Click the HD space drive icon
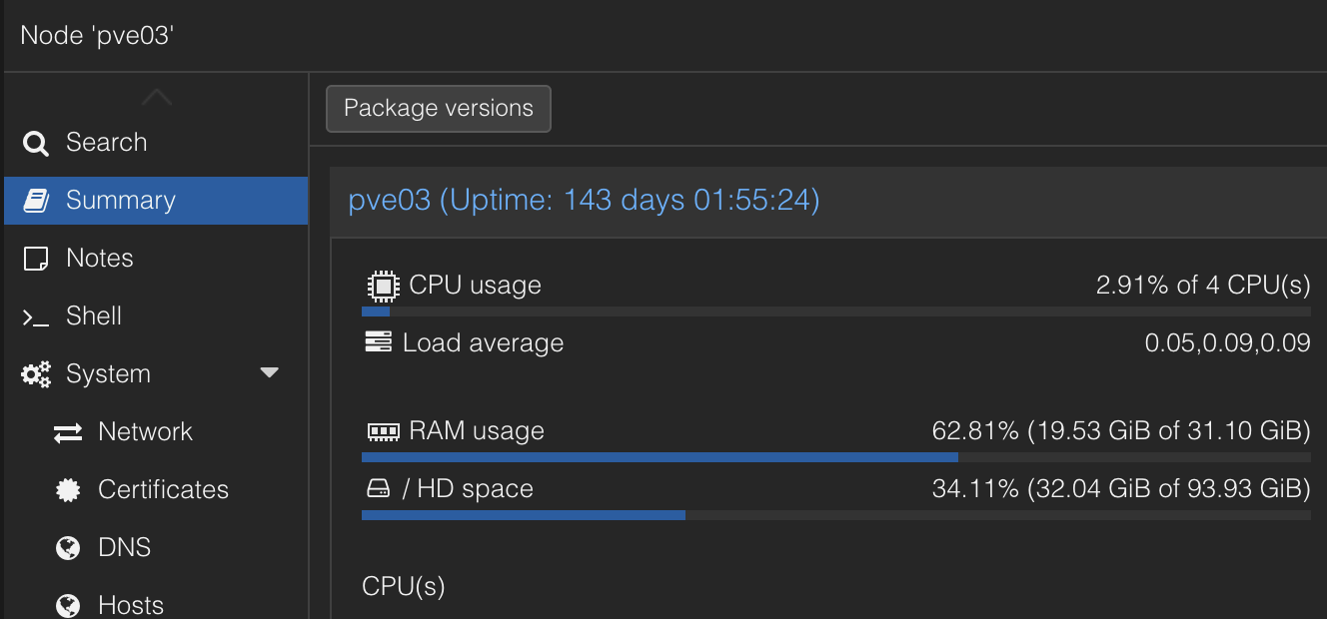This screenshot has height=619, width=1327. tap(378, 489)
